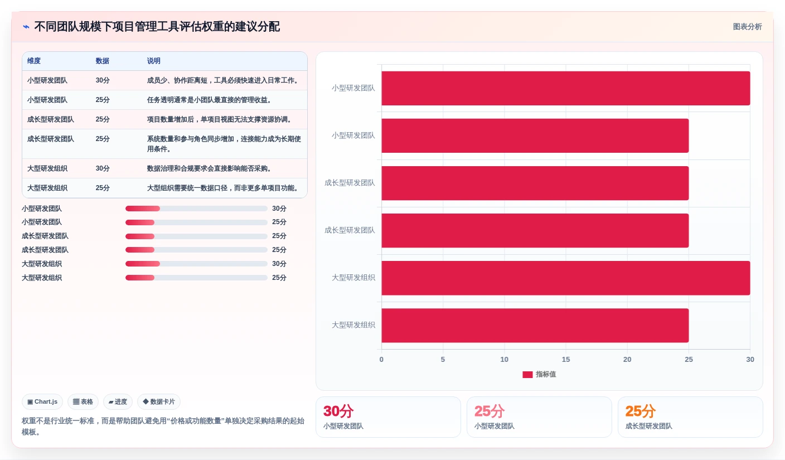Open the orange 25分 成长型研发团队 data card

690,417
